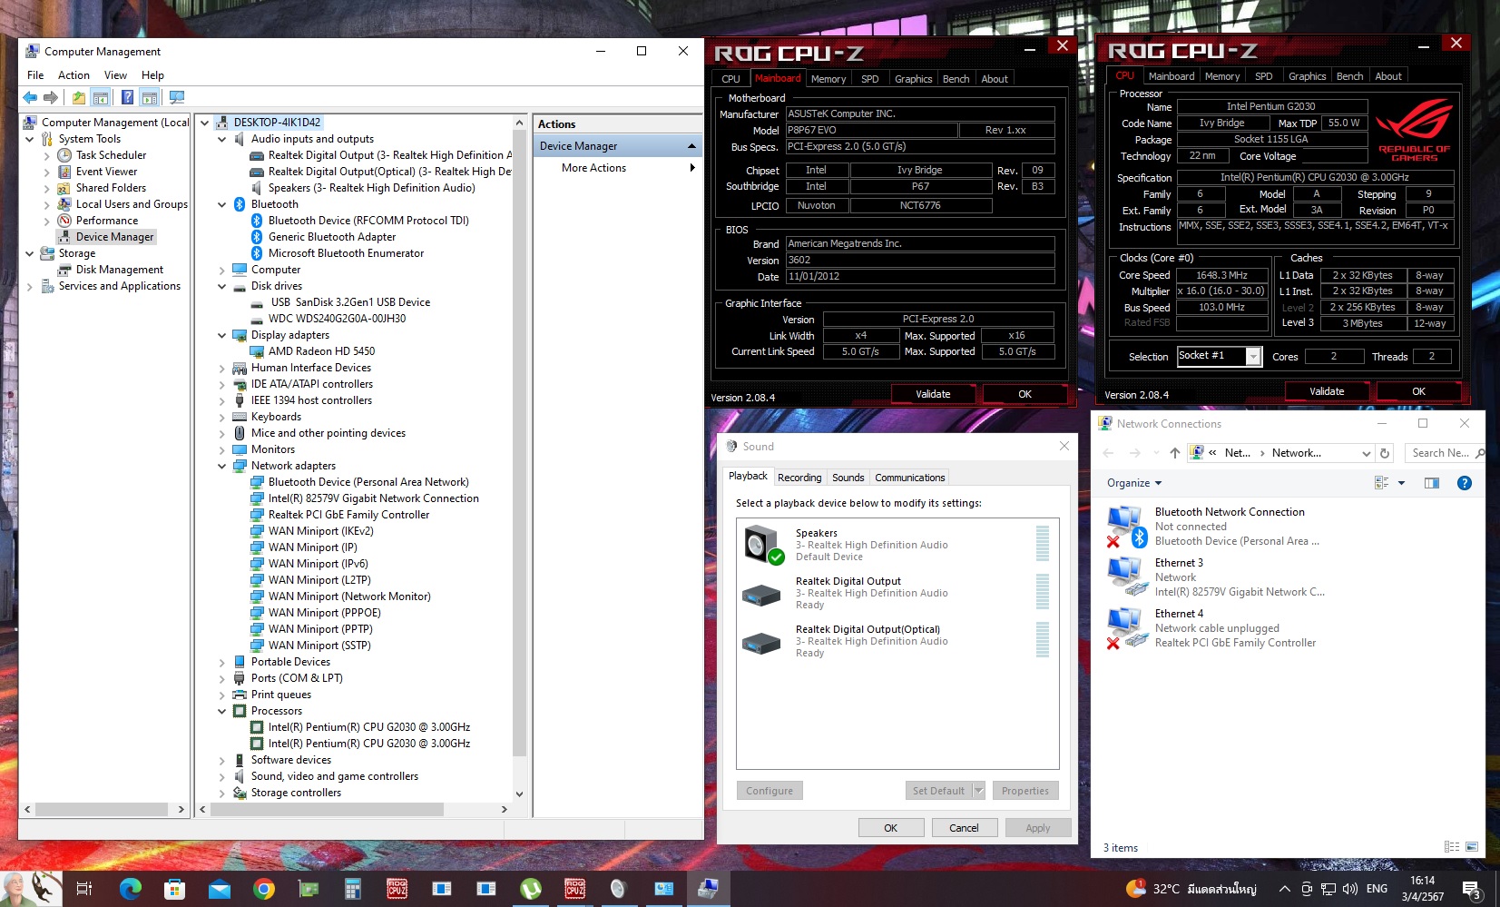Switch to Communications tab in Sound dialog

click(909, 478)
